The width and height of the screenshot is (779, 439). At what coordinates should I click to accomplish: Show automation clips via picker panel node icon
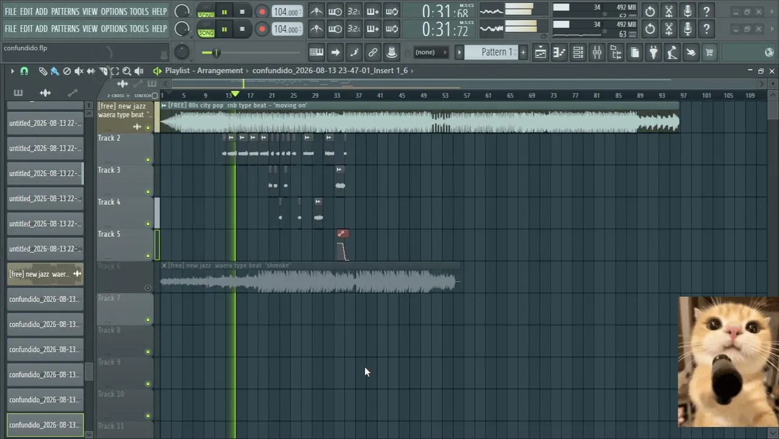(x=73, y=93)
